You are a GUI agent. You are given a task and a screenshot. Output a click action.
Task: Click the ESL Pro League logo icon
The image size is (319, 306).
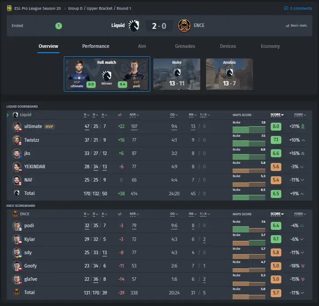[x=9, y=8]
